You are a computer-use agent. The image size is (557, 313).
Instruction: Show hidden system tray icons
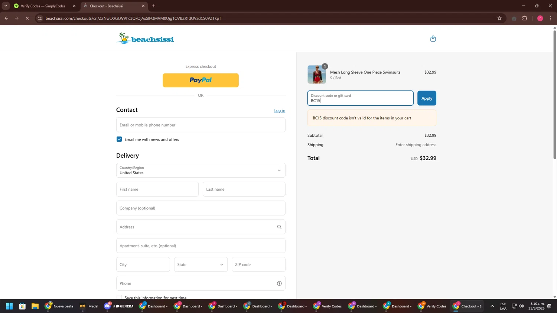(492, 306)
